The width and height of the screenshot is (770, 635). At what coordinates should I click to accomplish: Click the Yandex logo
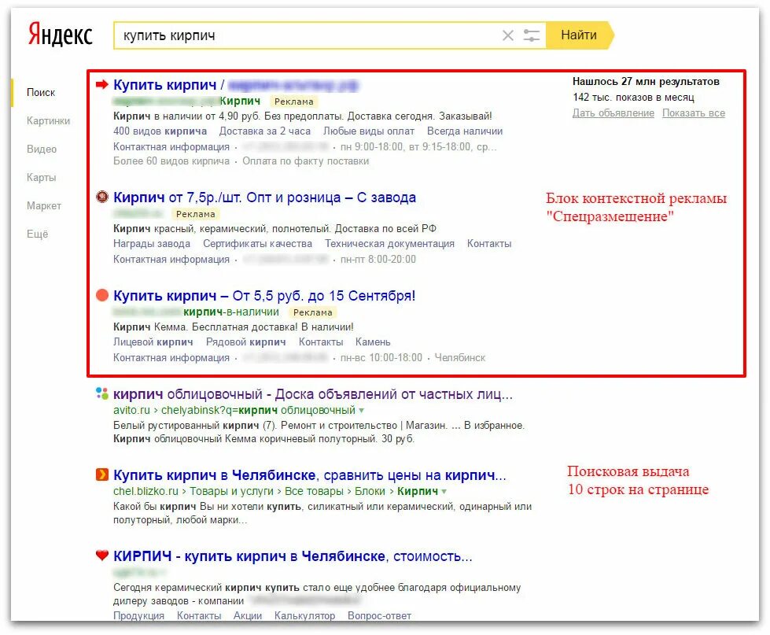pos(60,35)
